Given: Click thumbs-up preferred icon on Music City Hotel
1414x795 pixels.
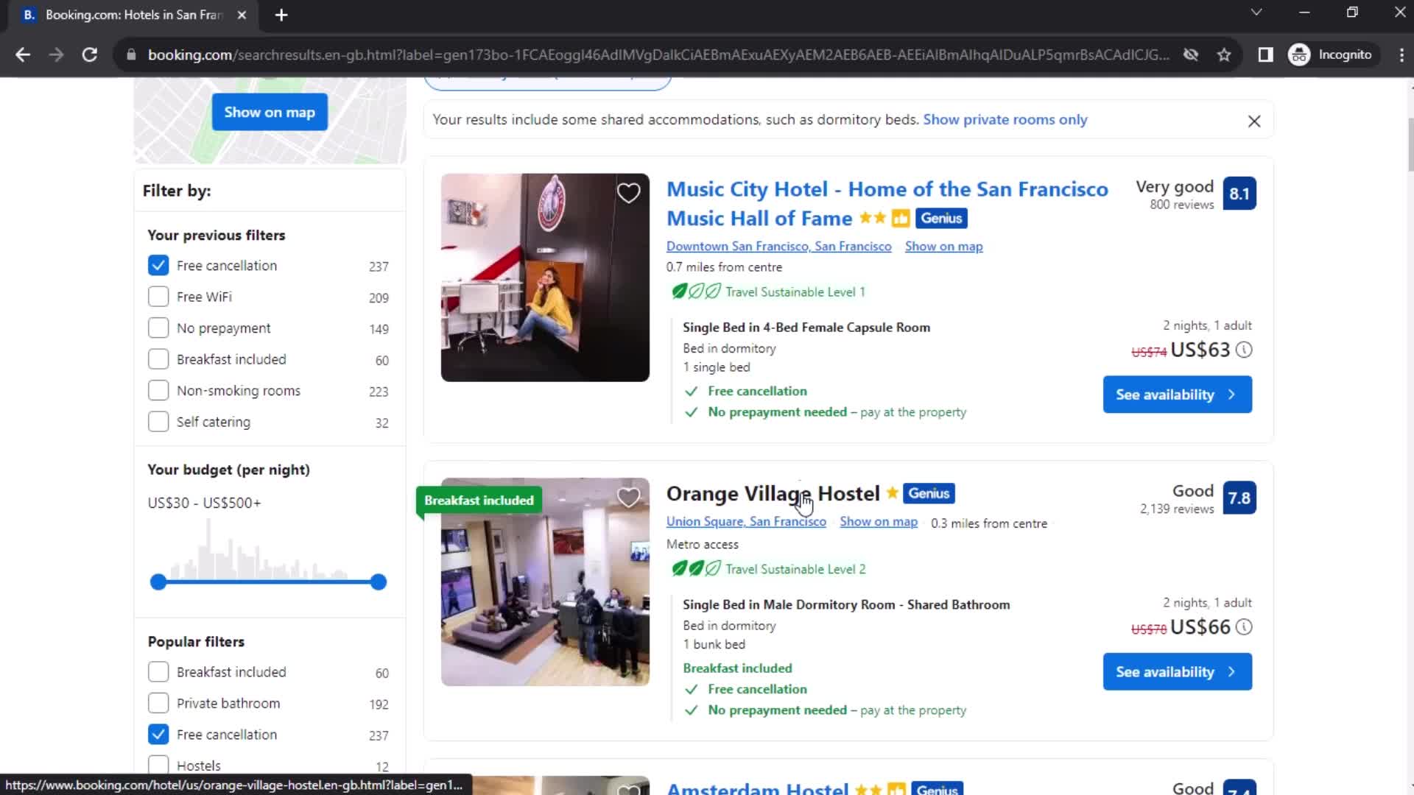Looking at the screenshot, I should pyautogui.click(x=900, y=219).
